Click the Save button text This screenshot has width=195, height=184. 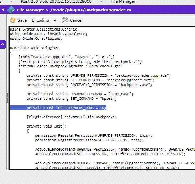[22, 20]
